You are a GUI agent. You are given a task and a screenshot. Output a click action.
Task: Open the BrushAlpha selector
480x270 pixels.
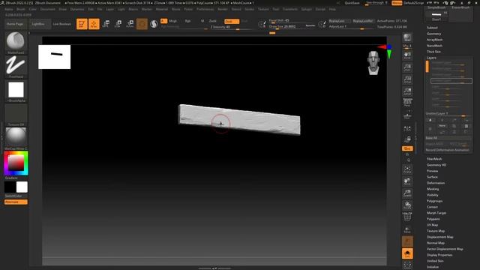(x=16, y=91)
